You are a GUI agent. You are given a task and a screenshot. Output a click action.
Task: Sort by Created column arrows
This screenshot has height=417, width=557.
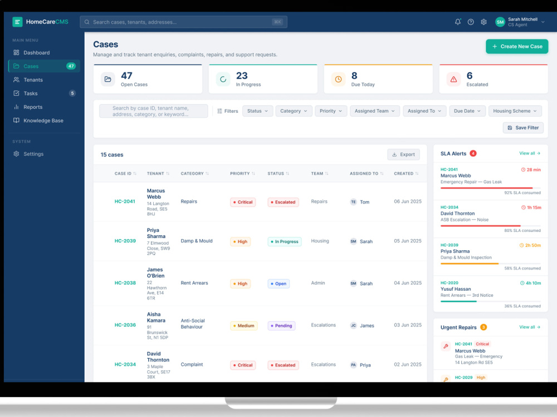tap(417, 173)
